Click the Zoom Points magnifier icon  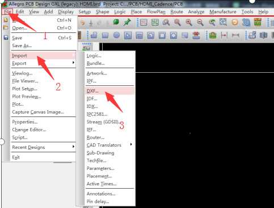click(x=166, y=22)
